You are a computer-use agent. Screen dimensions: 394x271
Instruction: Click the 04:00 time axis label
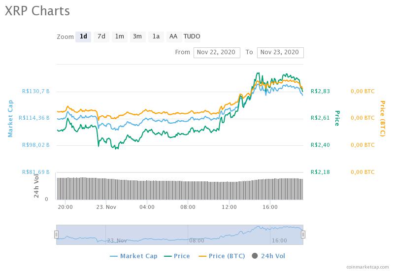147,207
